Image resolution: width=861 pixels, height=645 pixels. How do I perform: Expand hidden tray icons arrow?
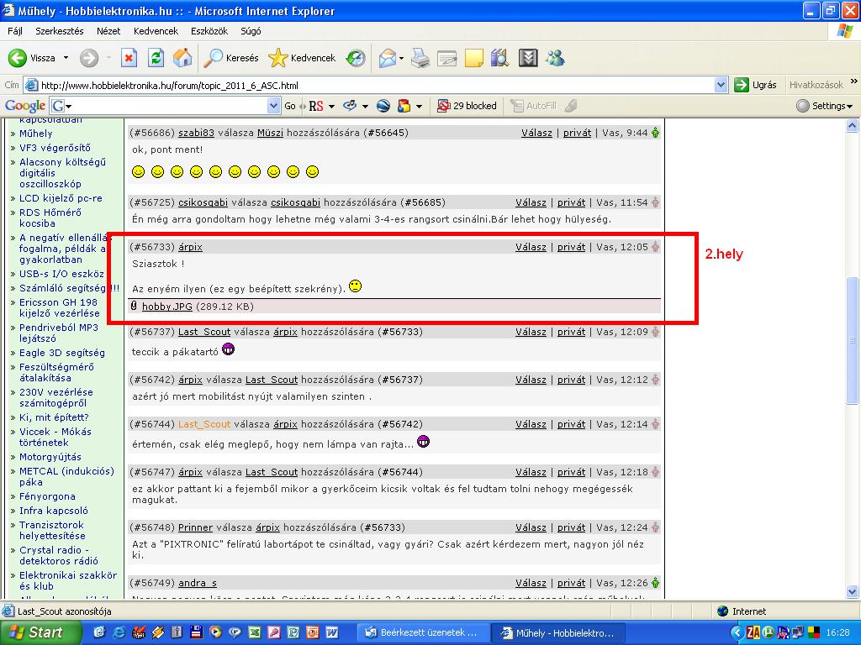pyautogui.click(x=737, y=632)
